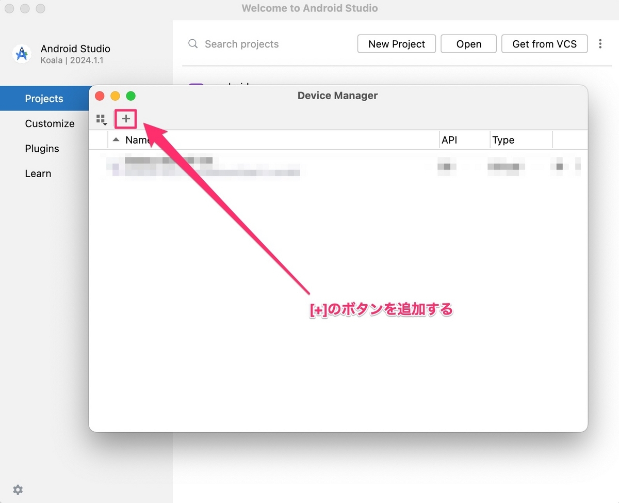619x503 pixels.
Task: Maximize the Device Manager window with green button
Action: click(x=131, y=96)
